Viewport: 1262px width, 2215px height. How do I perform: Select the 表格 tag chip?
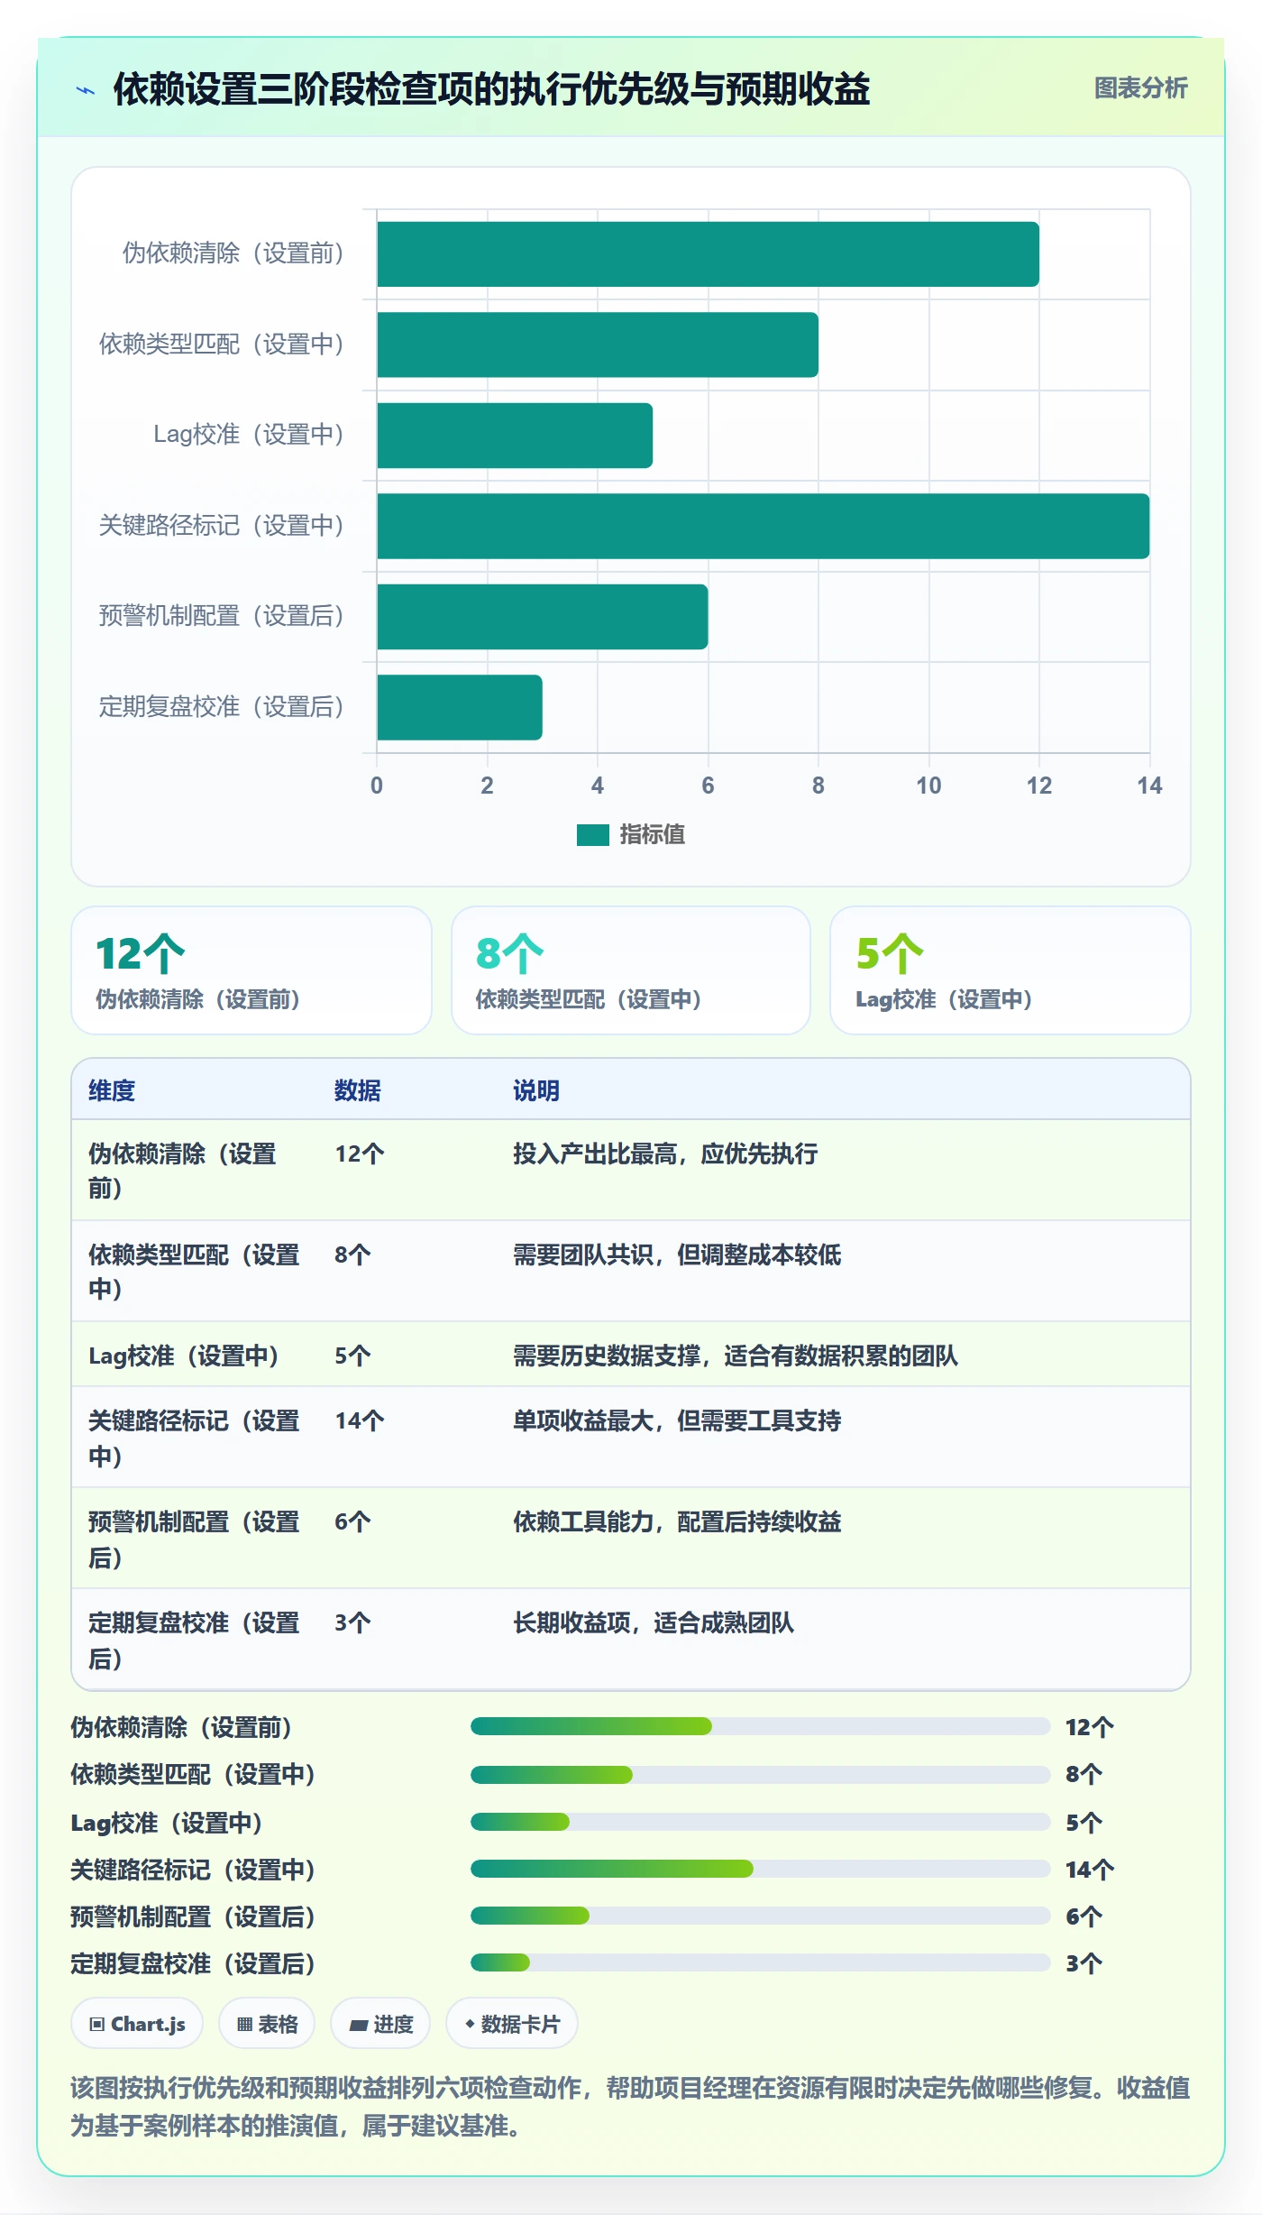pos(267,2024)
